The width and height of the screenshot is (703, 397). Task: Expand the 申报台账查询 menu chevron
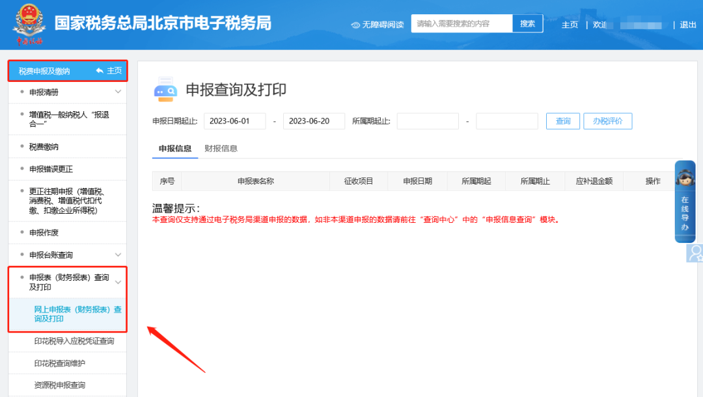tap(118, 255)
